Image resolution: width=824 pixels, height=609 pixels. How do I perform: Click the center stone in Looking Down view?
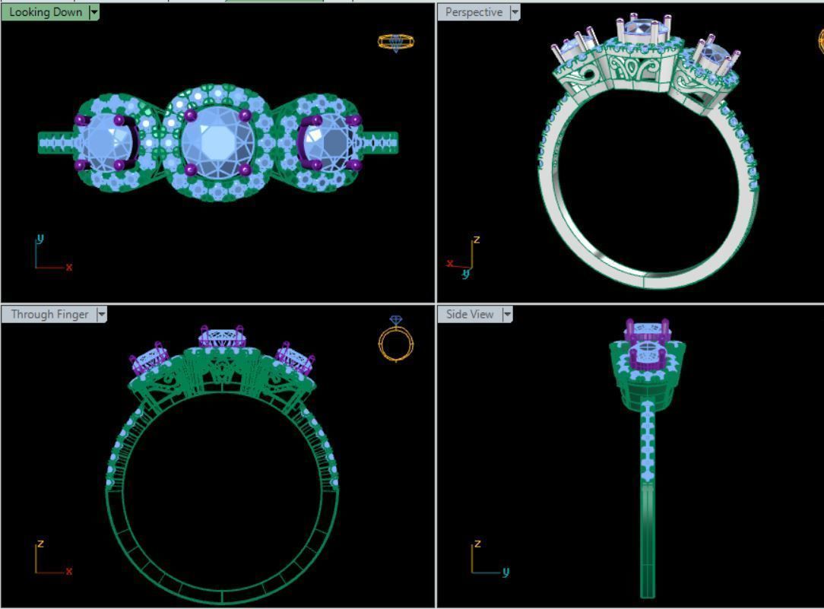[x=218, y=142]
